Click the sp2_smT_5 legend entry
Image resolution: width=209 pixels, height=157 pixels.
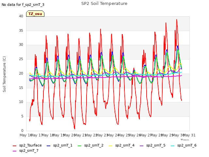click(153, 145)
